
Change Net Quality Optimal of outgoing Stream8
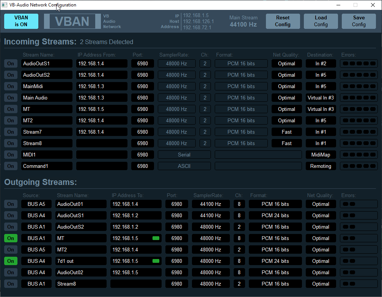[321, 284]
